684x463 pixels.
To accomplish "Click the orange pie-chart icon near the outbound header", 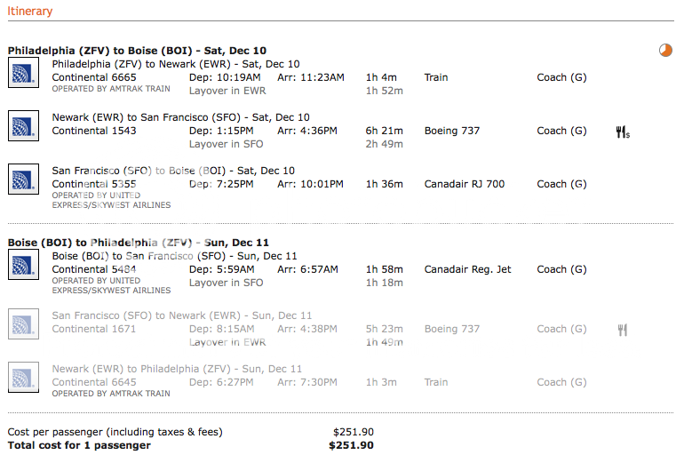I will point(665,51).
